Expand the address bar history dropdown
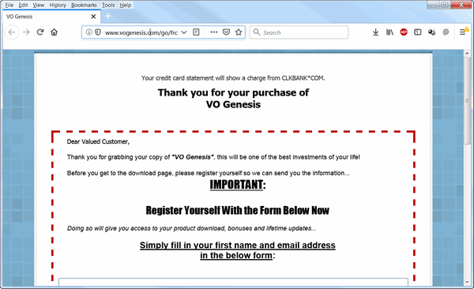474x289 pixels. coord(184,32)
